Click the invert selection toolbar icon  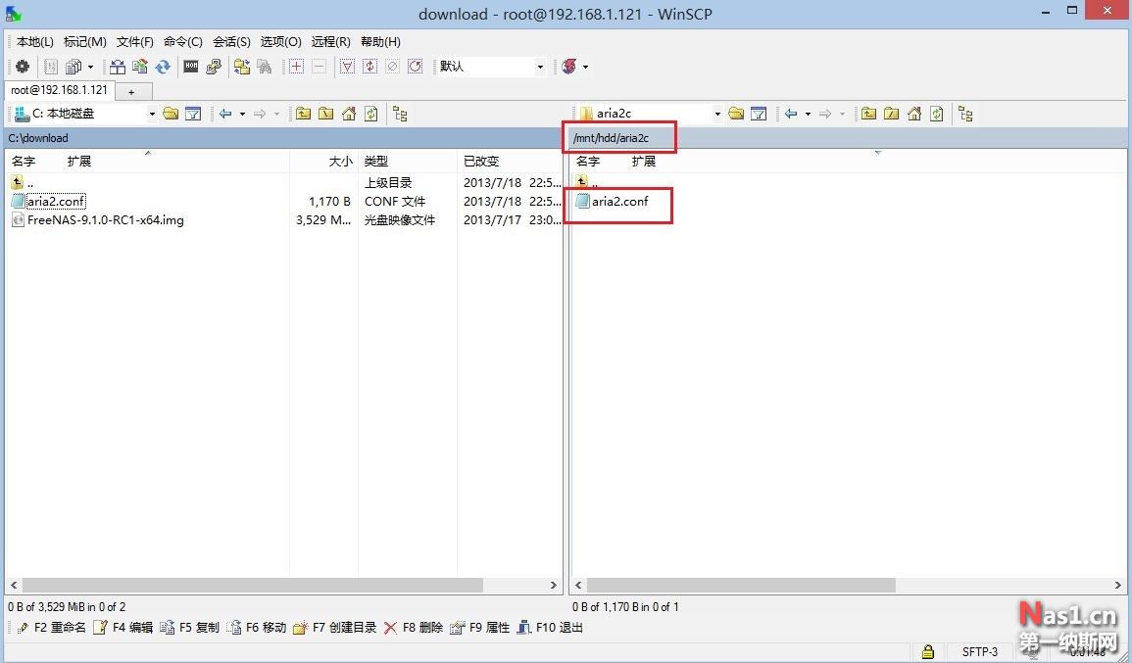(369, 67)
